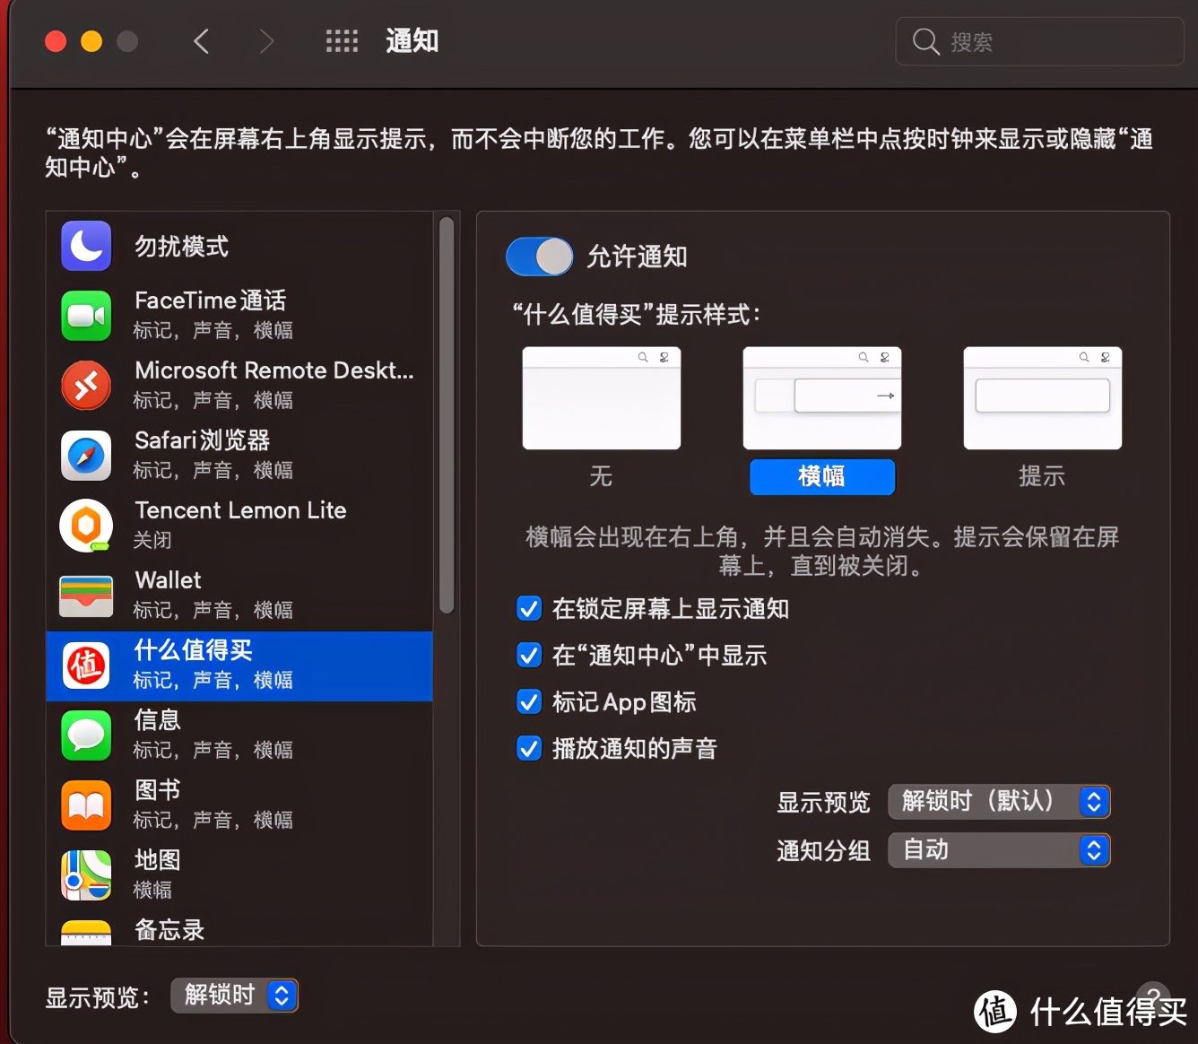Click the 搜索 search field

[x=1039, y=41]
